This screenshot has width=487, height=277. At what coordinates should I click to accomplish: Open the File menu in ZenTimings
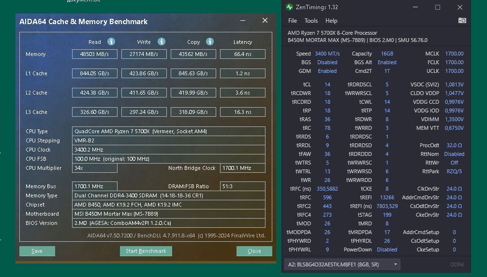point(293,21)
